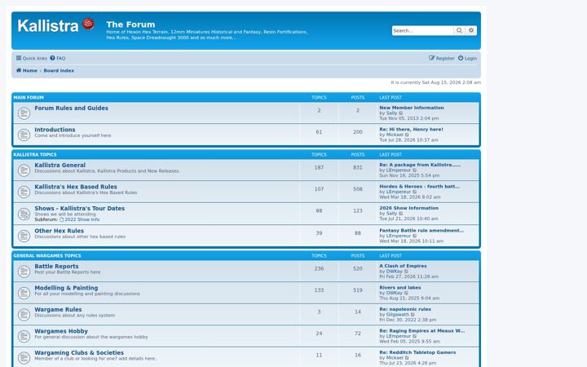View latest post icon in Wargame Rules row
Image resolution: width=587 pixels, height=367 pixels.
pos(413,315)
